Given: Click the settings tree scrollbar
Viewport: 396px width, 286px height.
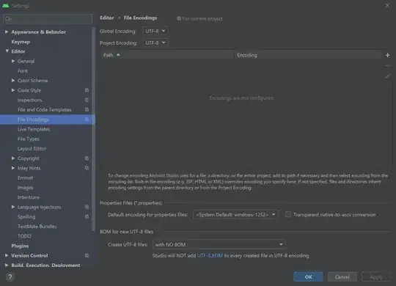Looking at the screenshot, I should [x=93, y=129].
